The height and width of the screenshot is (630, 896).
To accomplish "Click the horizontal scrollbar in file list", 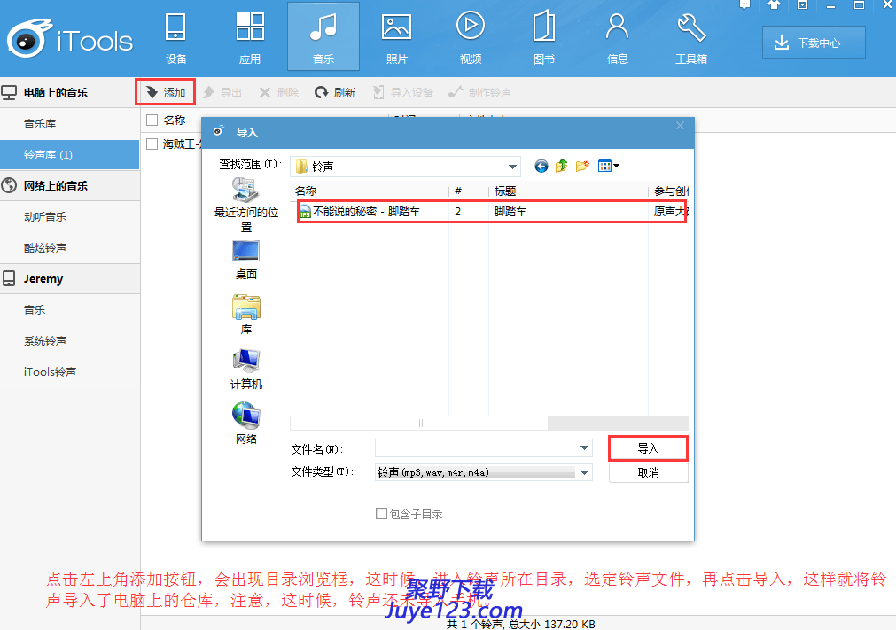I will 419,424.
